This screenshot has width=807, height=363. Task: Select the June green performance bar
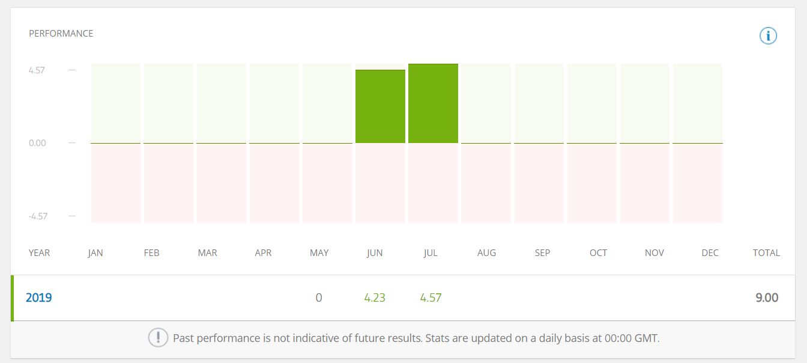coord(380,106)
